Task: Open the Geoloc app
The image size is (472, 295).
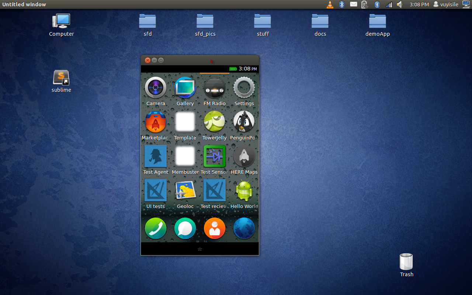Action: tap(185, 191)
